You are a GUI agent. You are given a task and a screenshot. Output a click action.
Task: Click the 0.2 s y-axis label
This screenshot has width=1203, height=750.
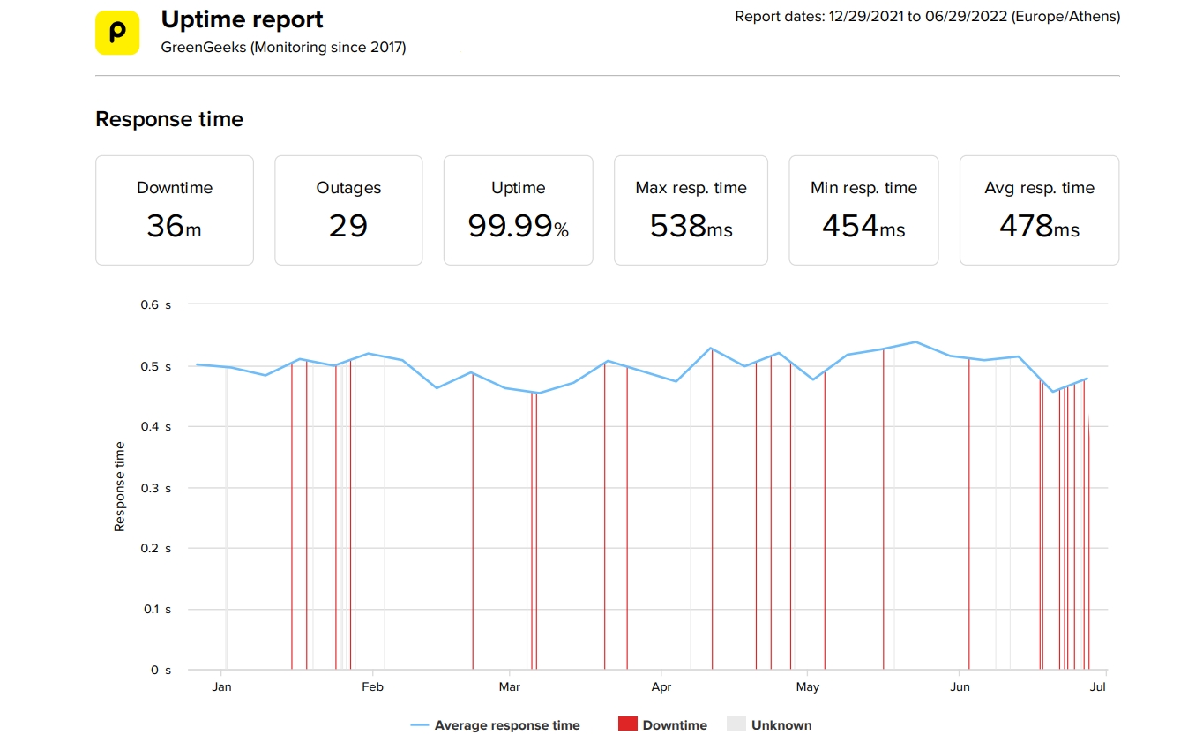click(158, 548)
